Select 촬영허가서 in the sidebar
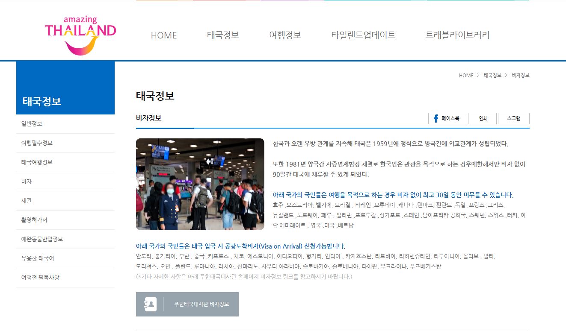 (x=65, y=220)
